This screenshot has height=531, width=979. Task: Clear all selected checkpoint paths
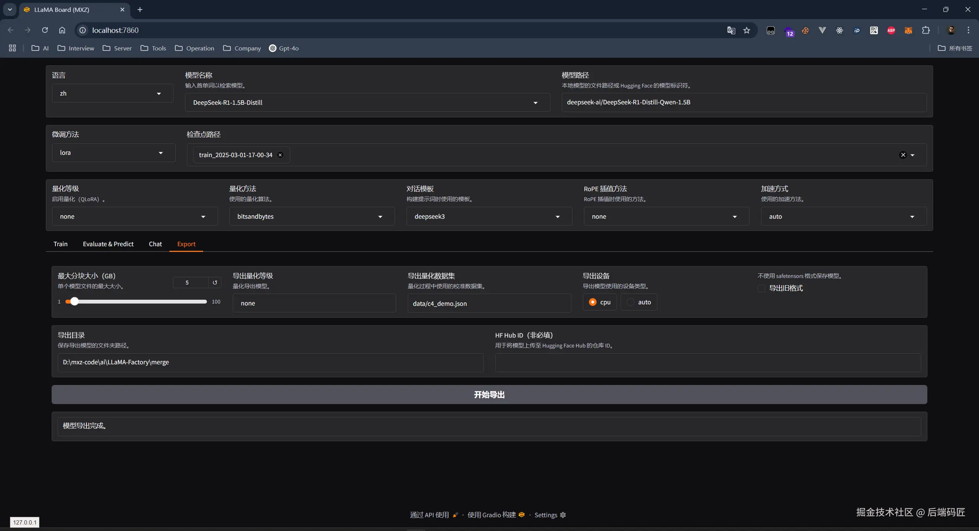[x=903, y=155]
